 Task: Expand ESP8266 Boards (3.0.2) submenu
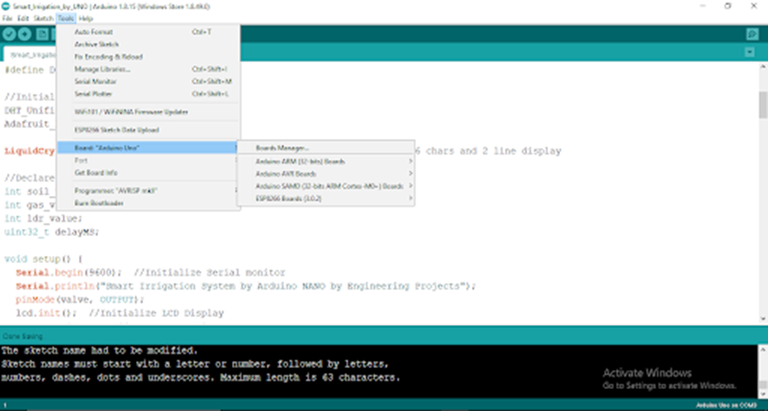click(x=325, y=199)
